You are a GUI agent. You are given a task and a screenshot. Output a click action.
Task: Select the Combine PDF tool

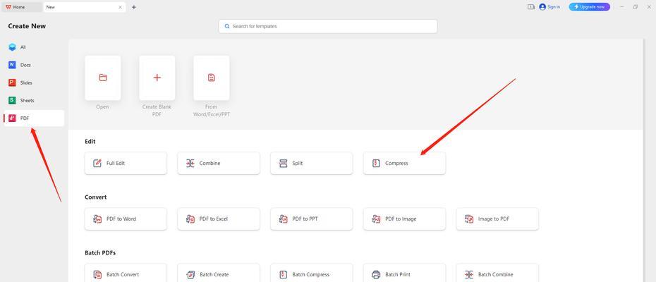coord(218,163)
